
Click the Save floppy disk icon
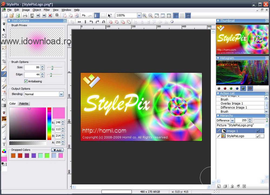click(x=18, y=16)
